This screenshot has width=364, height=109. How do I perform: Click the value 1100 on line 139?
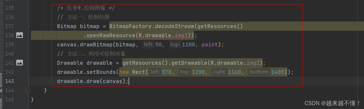pos(189,45)
